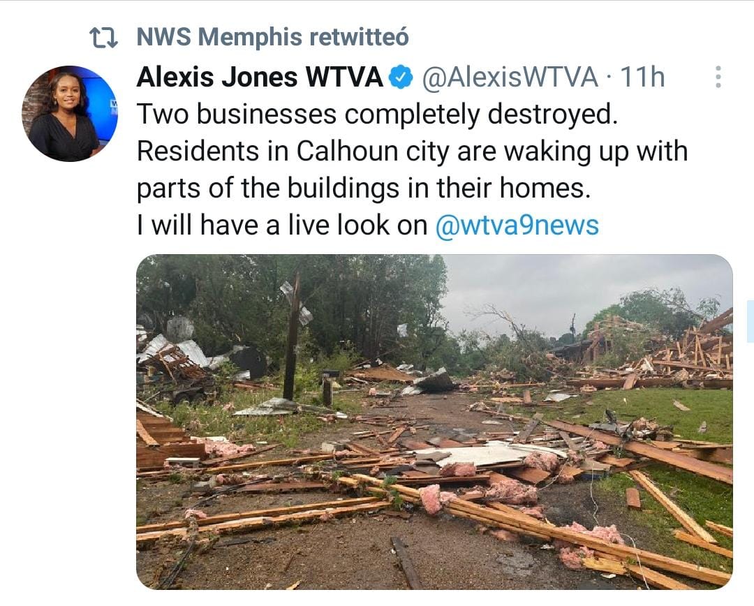Click the 'I will have a live look on' text
This screenshot has height=606, width=754.
click(x=282, y=225)
